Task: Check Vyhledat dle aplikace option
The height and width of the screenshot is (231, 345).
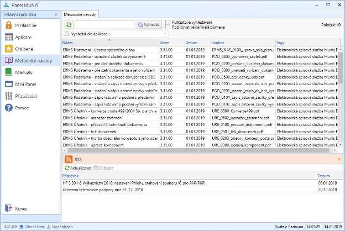Action: click(x=67, y=34)
